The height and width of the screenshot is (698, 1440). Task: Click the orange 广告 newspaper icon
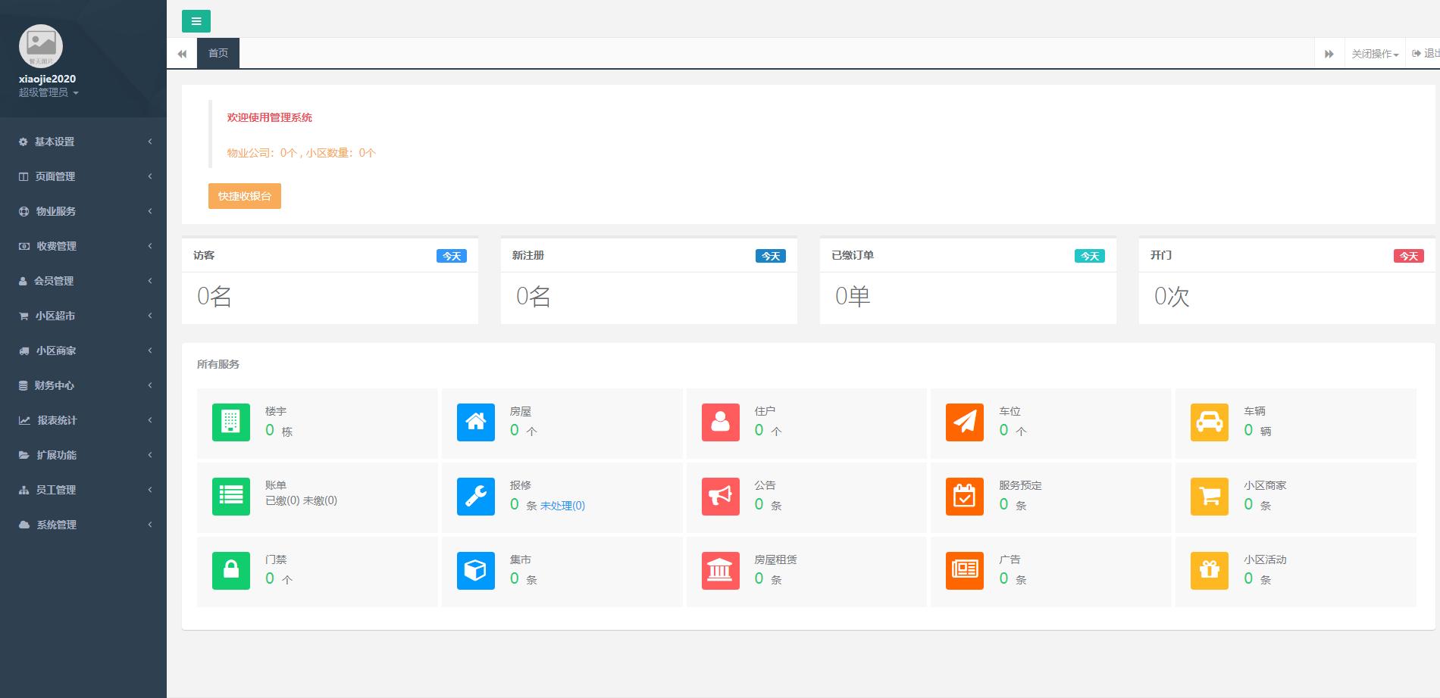tap(965, 571)
